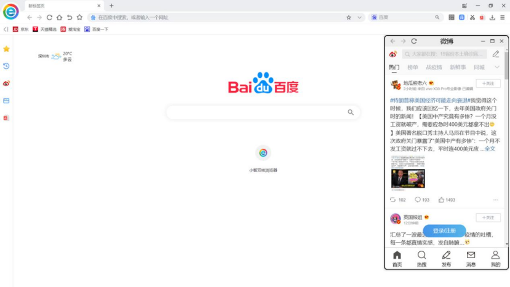510x287 pixels.
Task: Open the sidebar blue card icon
Action: point(6,101)
